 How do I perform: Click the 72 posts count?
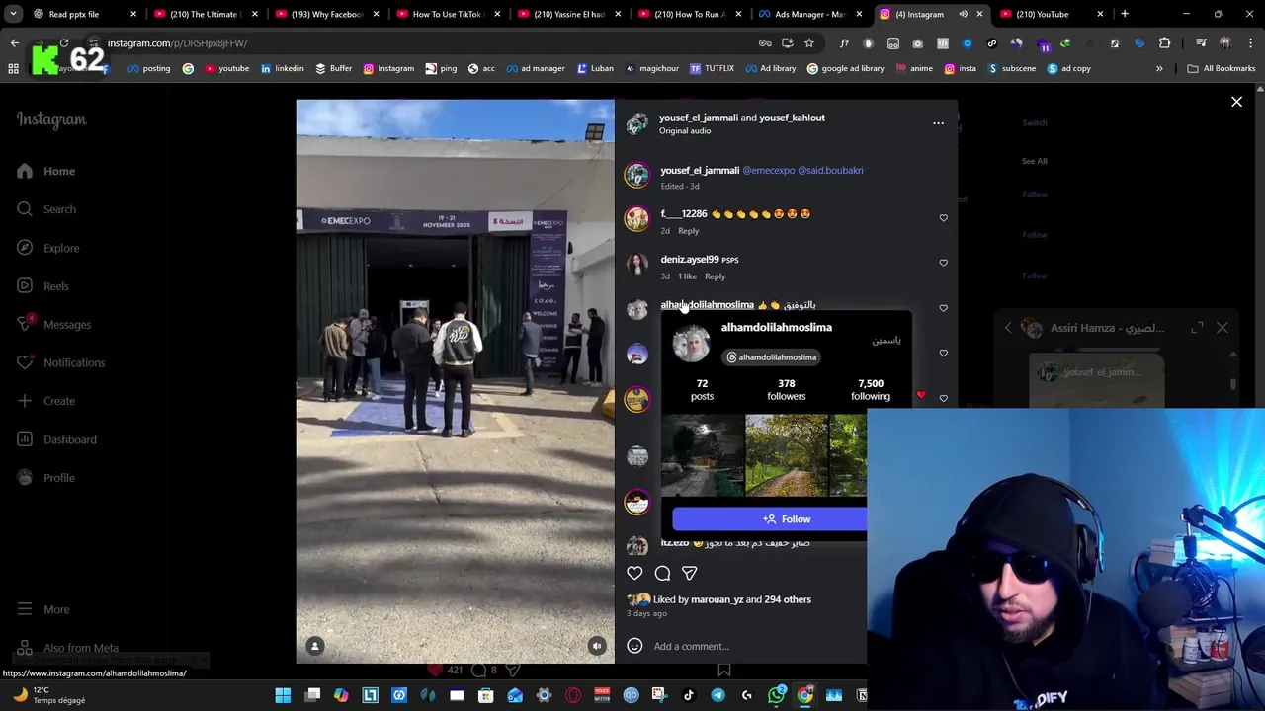[702, 389]
